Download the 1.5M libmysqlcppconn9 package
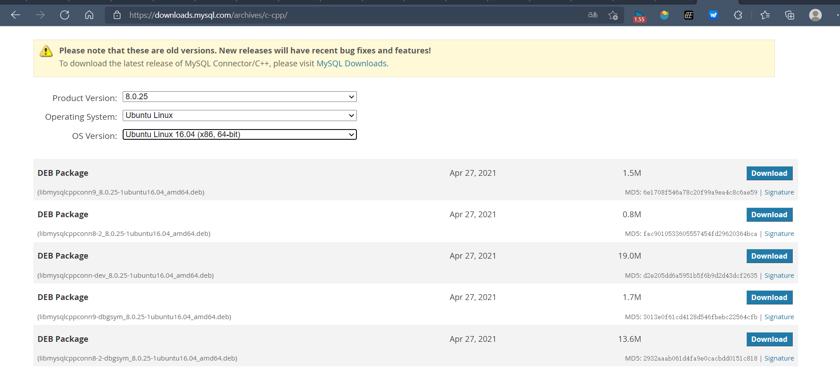The width and height of the screenshot is (840, 373). point(770,173)
